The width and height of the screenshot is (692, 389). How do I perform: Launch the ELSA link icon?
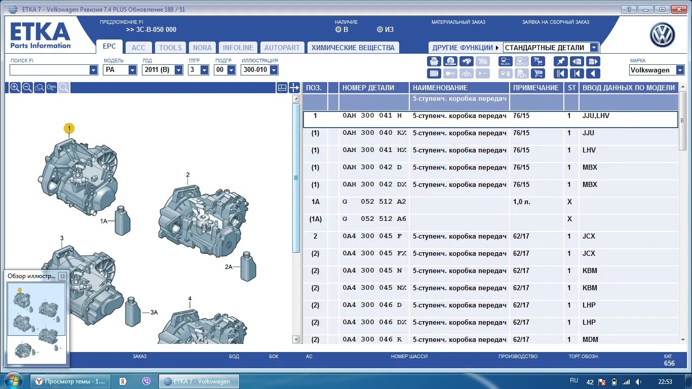[505, 61]
